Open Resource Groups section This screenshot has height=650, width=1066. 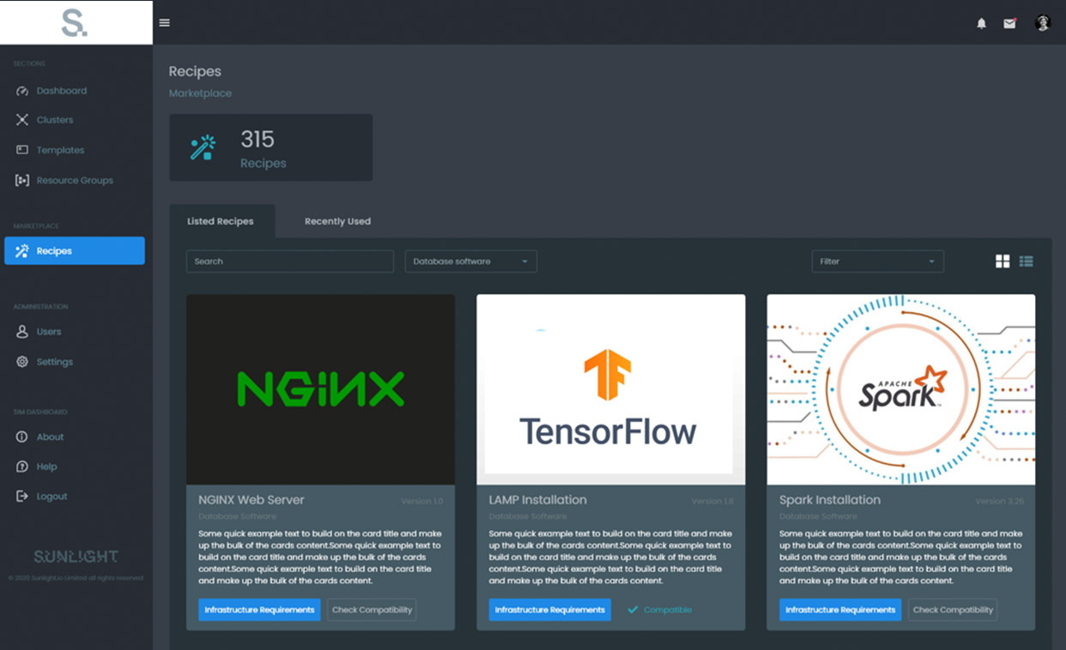75,180
